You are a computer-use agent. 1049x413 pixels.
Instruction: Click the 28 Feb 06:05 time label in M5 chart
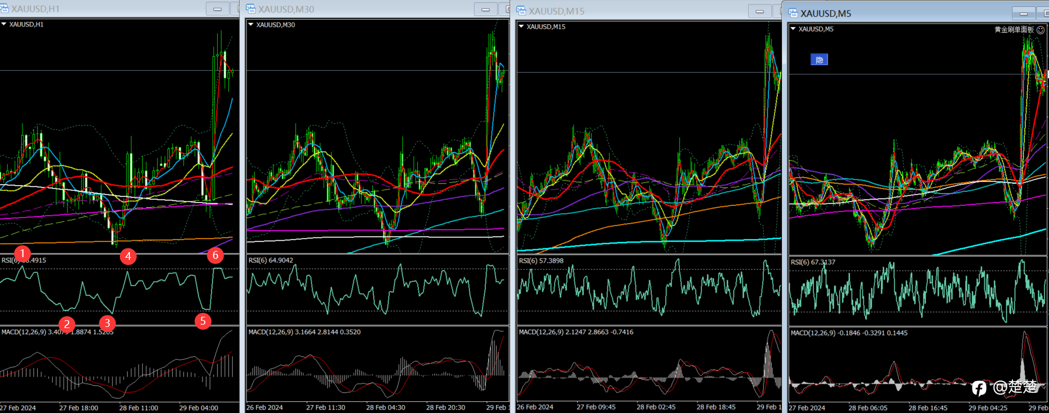(868, 408)
